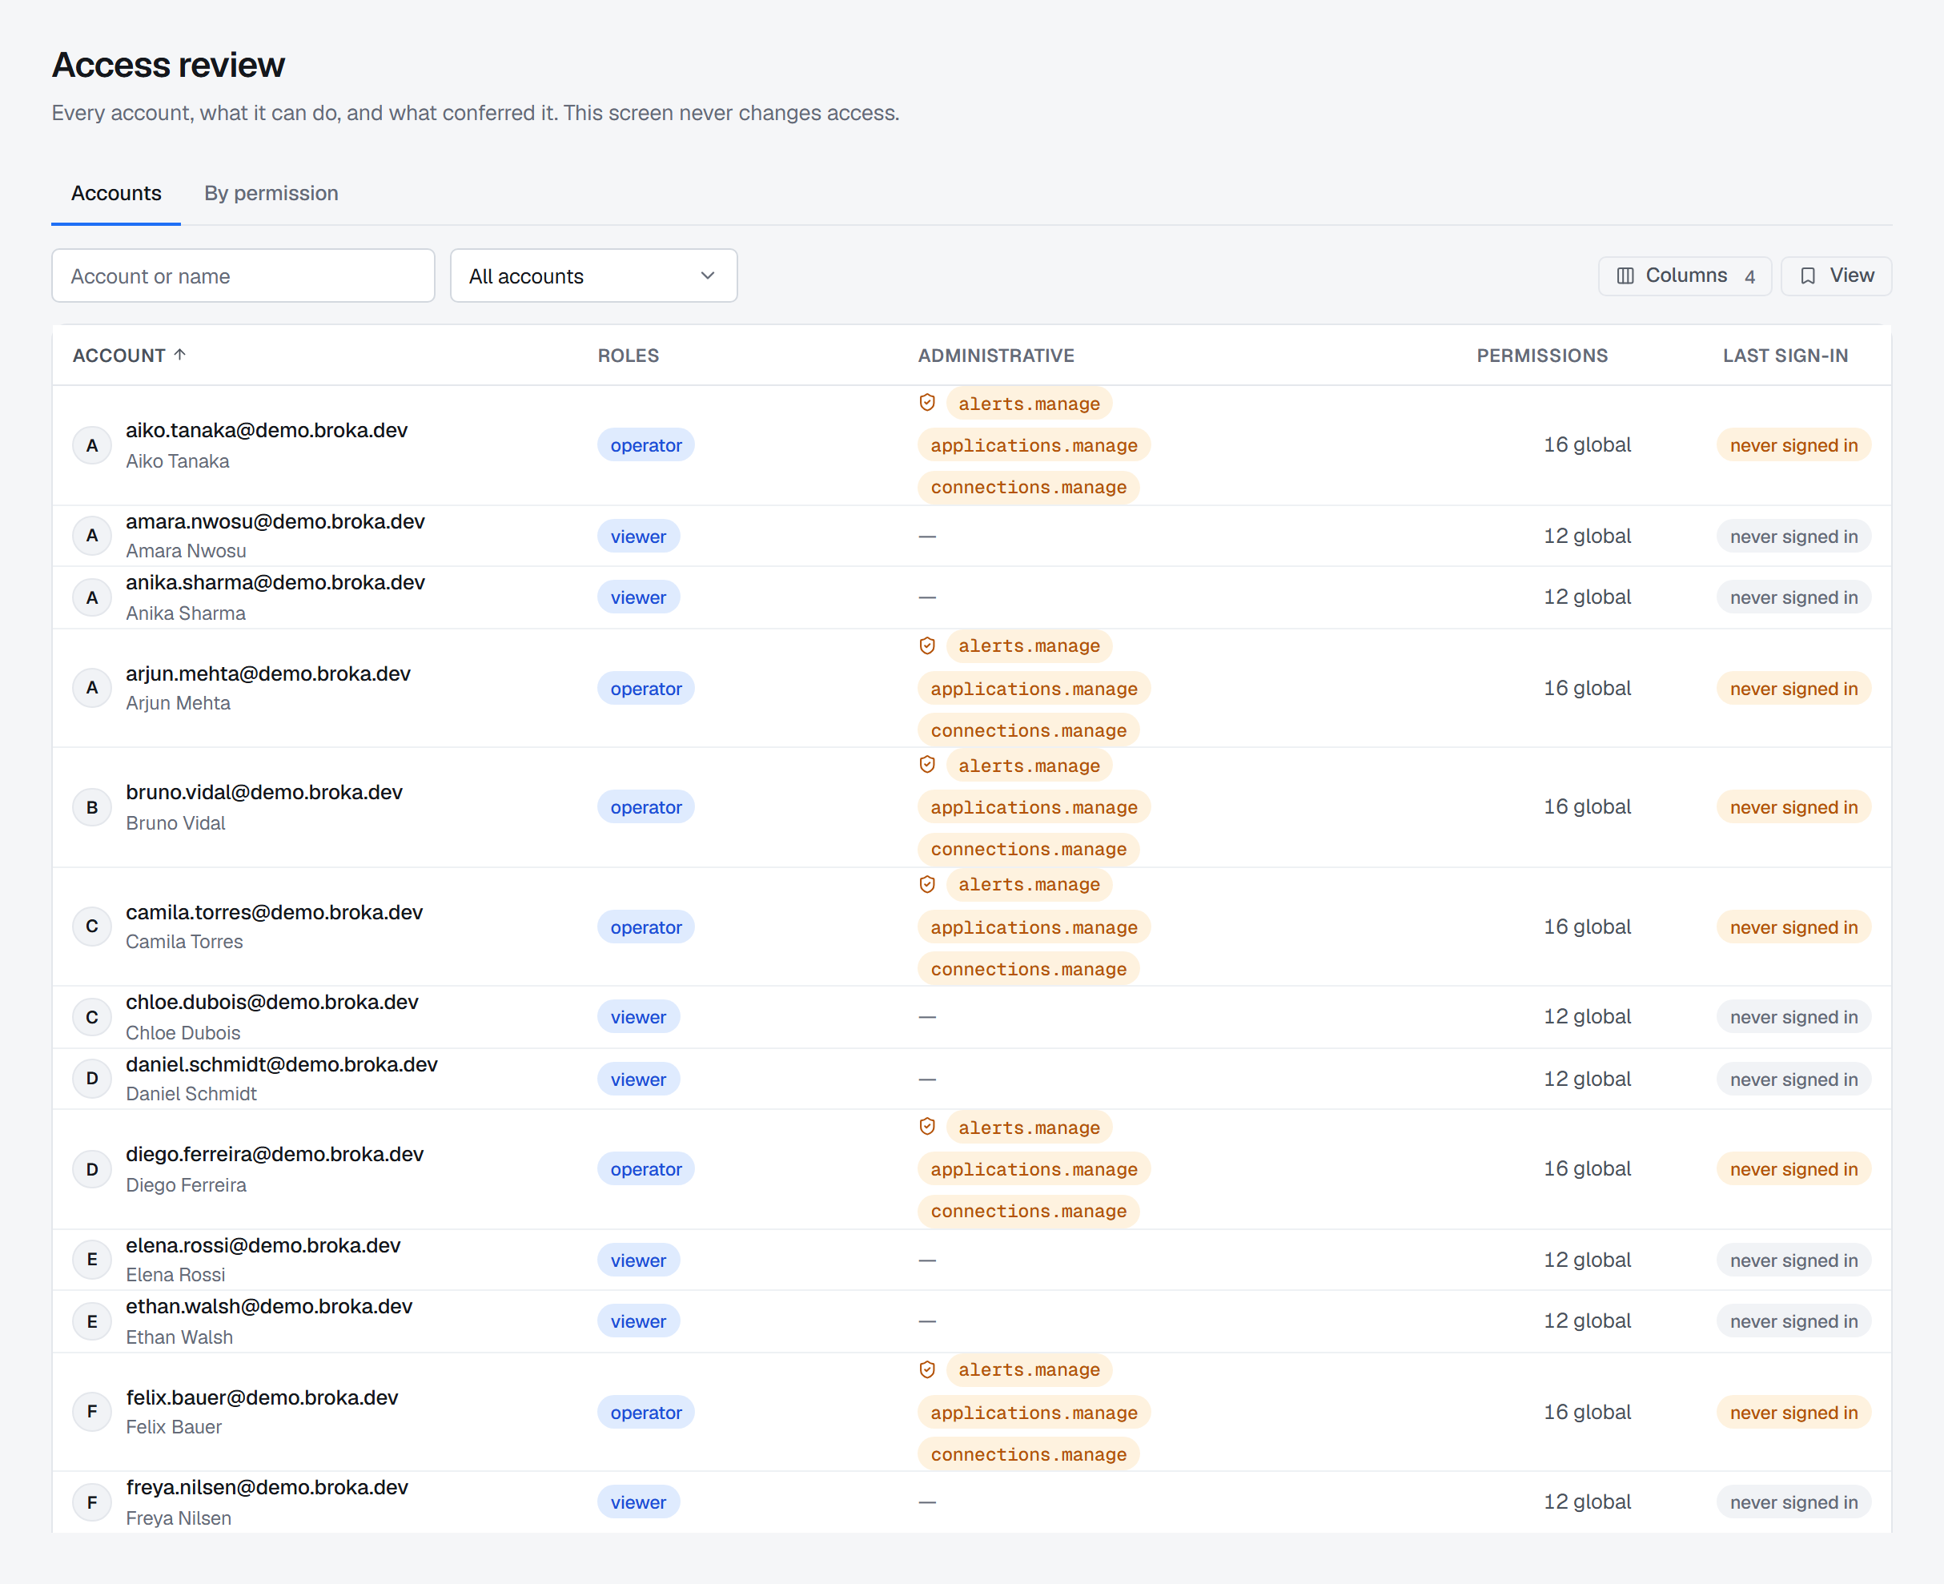Click the shield icon in aiko.tanaka's row

coord(927,402)
